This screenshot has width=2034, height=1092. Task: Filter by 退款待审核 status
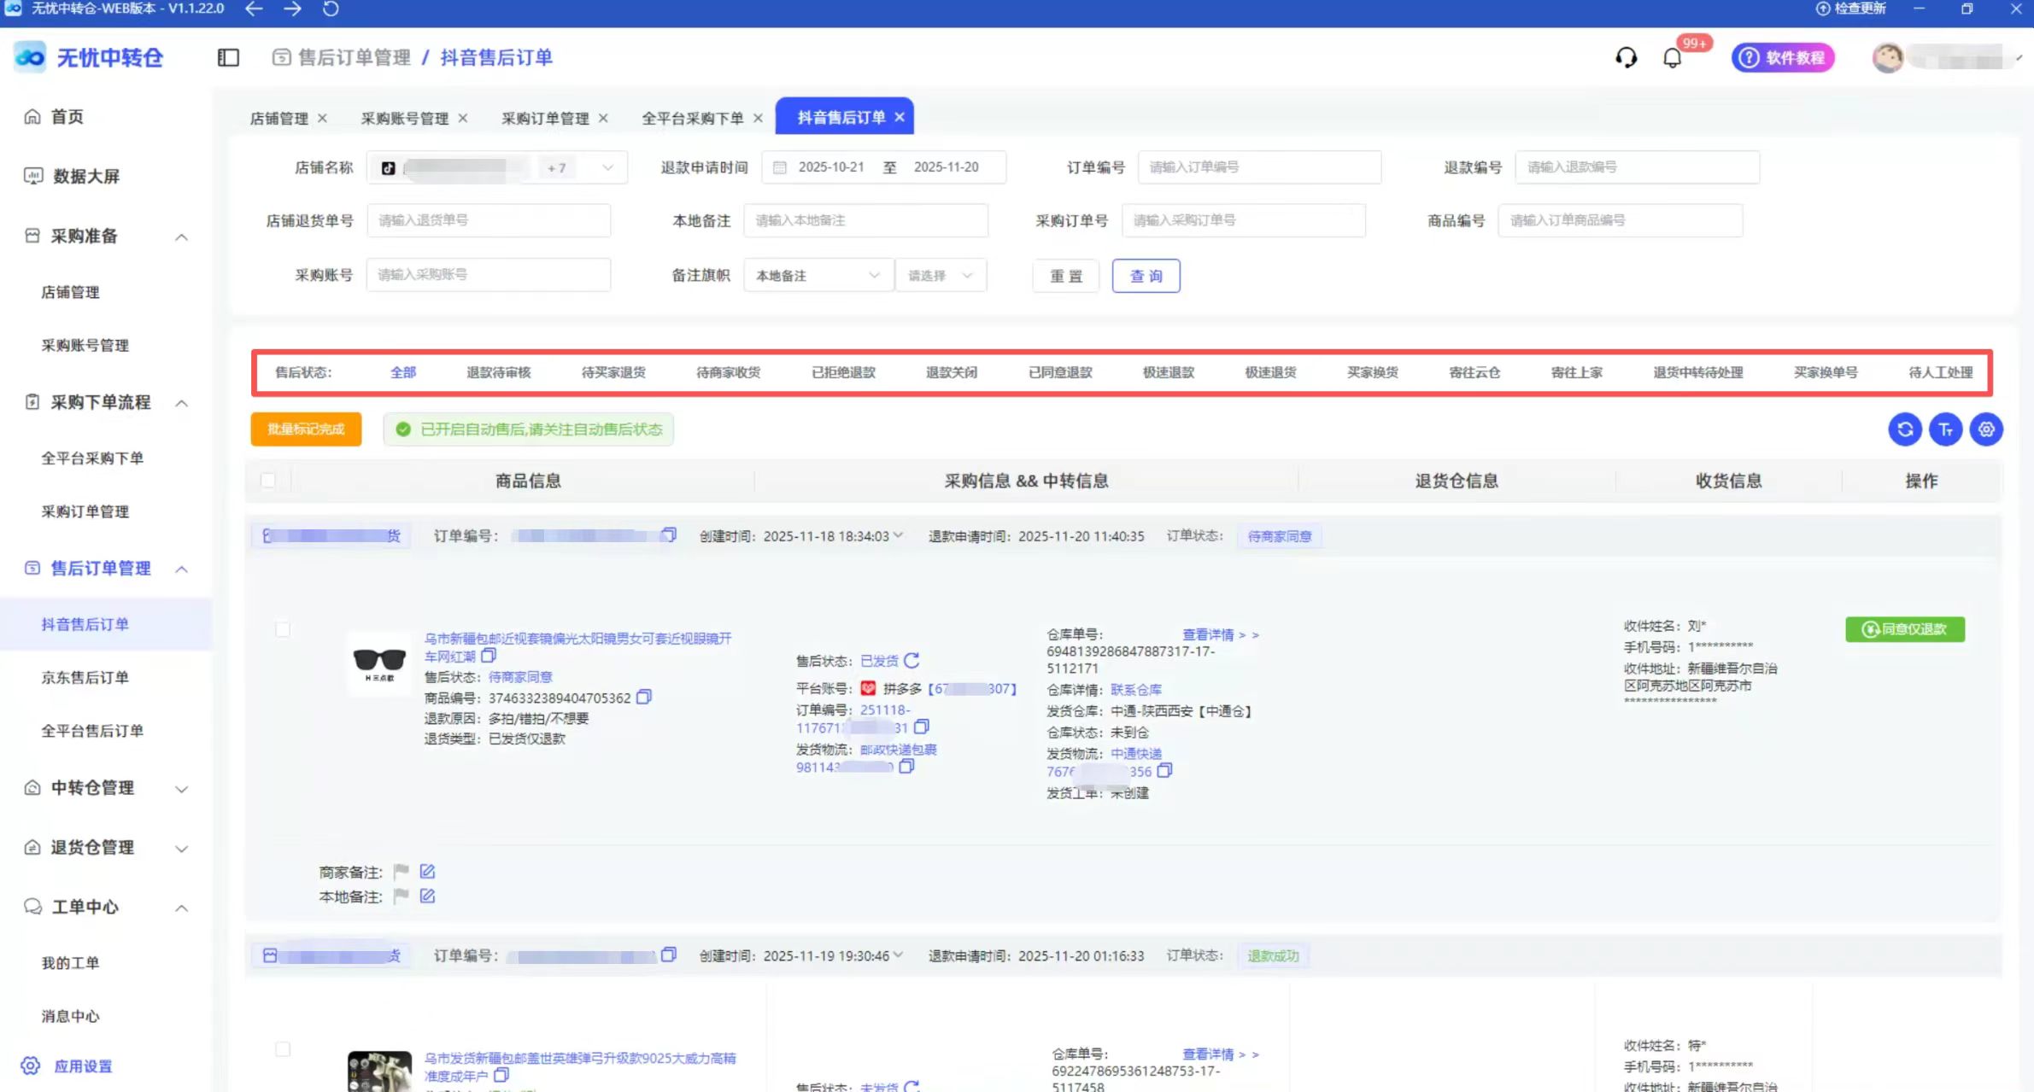coord(498,372)
